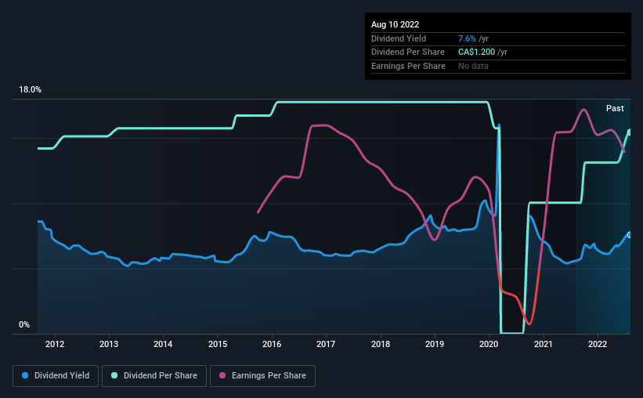Click the 18.0% y-axis label
The width and height of the screenshot is (643, 398).
pos(30,90)
